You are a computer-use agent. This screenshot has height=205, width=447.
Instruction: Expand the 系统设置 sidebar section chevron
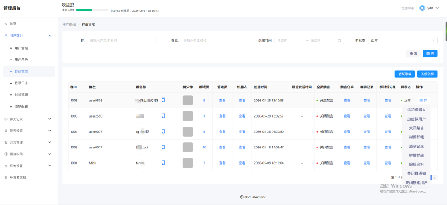50,166
